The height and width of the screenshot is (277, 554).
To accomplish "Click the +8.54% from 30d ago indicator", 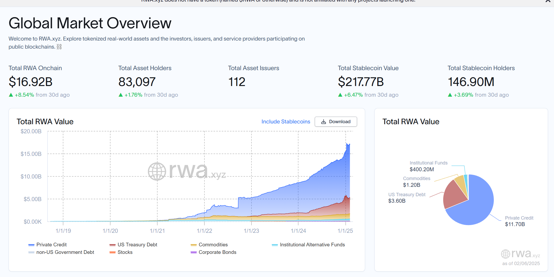I will [x=39, y=95].
